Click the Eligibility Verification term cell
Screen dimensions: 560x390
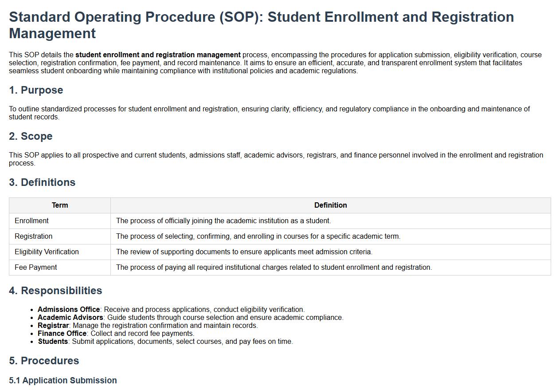pyautogui.click(x=47, y=252)
